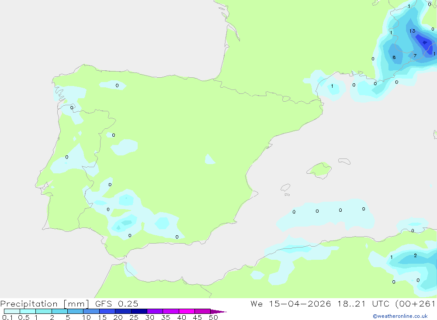Click the '0.1' legend scale label

point(7,317)
